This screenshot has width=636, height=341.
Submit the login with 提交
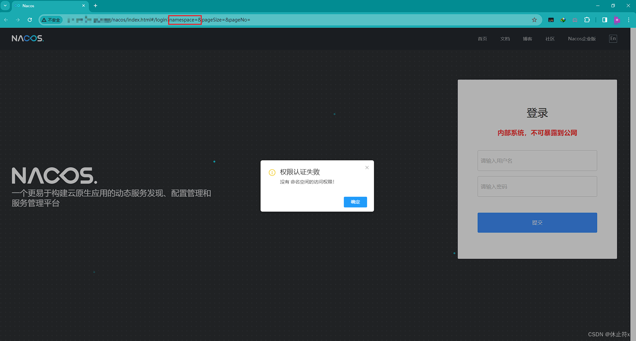pos(537,222)
